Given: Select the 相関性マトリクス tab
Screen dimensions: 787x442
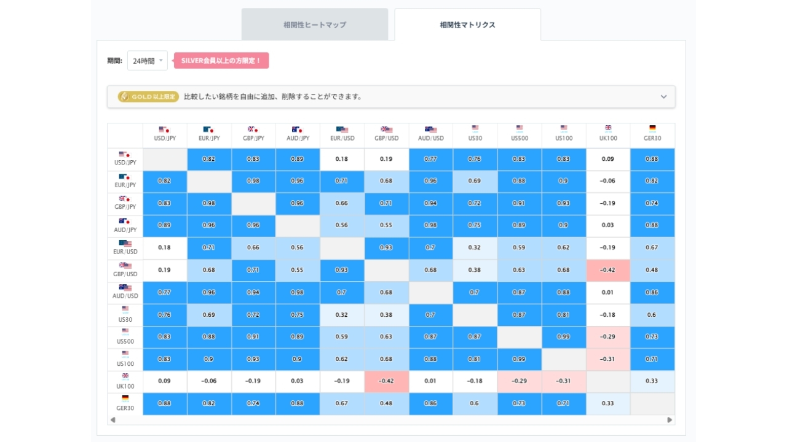Looking at the screenshot, I should coord(467,25).
